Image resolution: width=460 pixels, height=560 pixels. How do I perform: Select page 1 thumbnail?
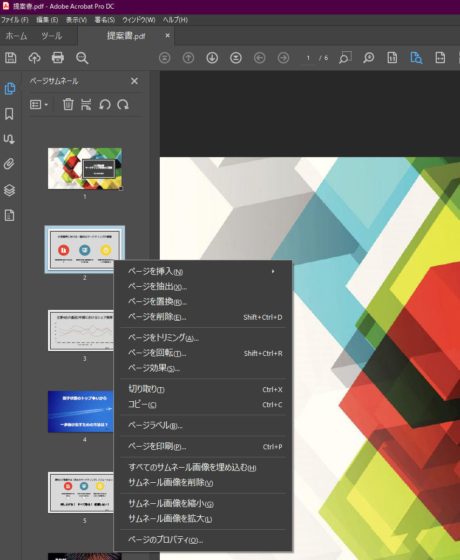85,168
